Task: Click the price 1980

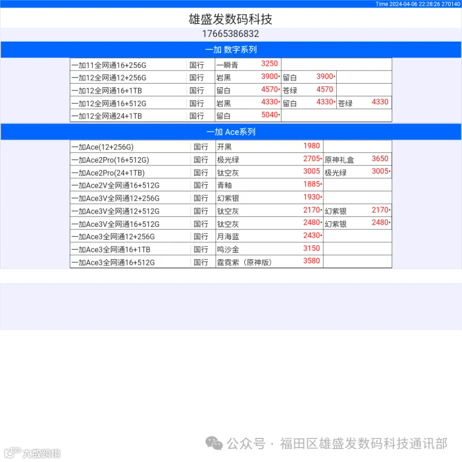Action: coord(312,146)
